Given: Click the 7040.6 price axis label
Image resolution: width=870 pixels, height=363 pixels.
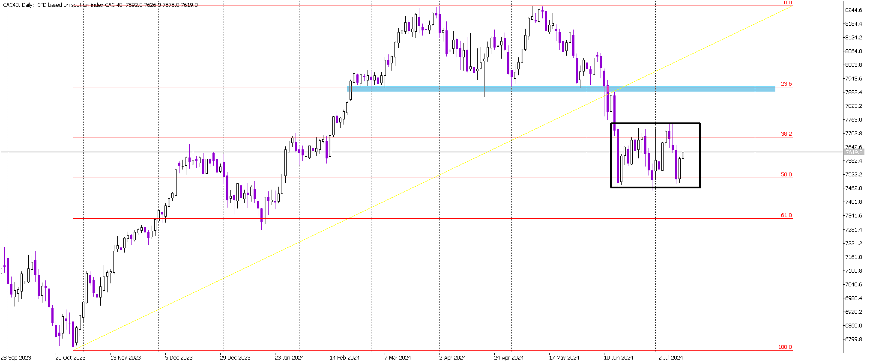Looking at the screenshot, I should click(x=854, y=285).
